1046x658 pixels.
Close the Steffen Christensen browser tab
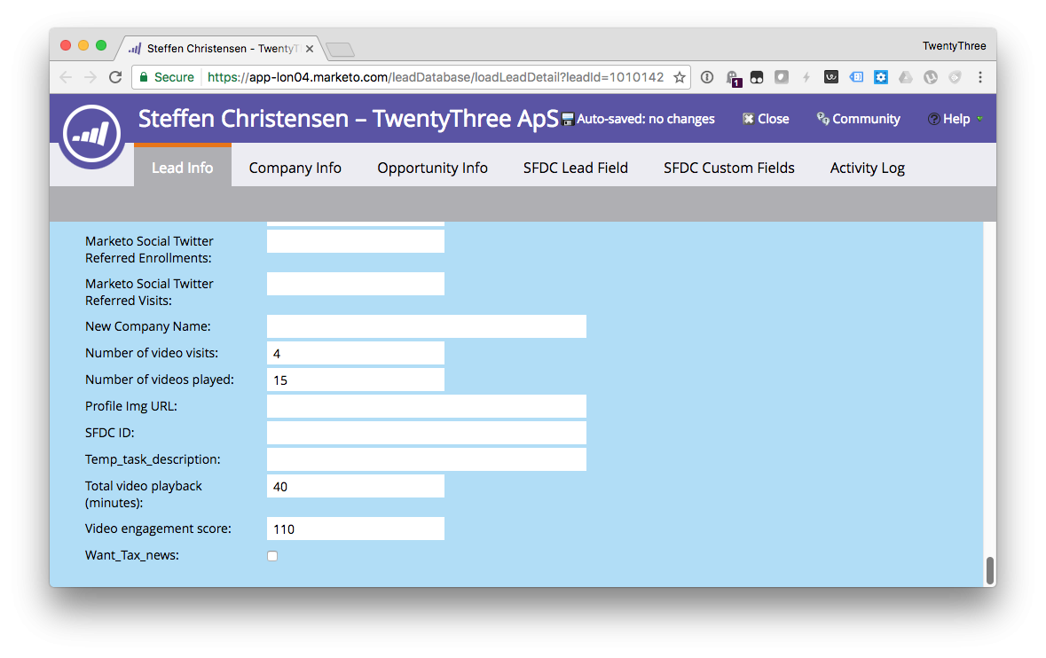tap(310, 49)
